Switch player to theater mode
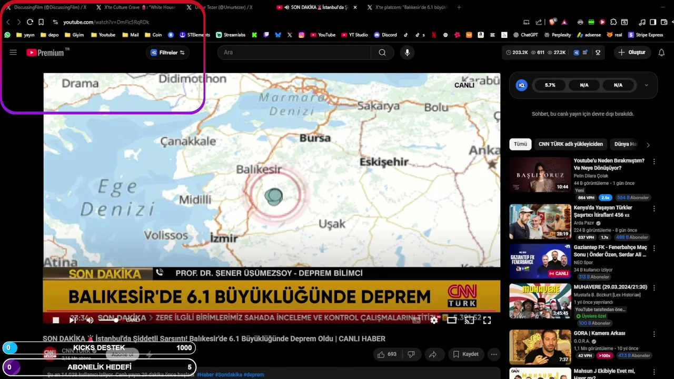Viewport: 674px width, 379px height. [452, 320]
